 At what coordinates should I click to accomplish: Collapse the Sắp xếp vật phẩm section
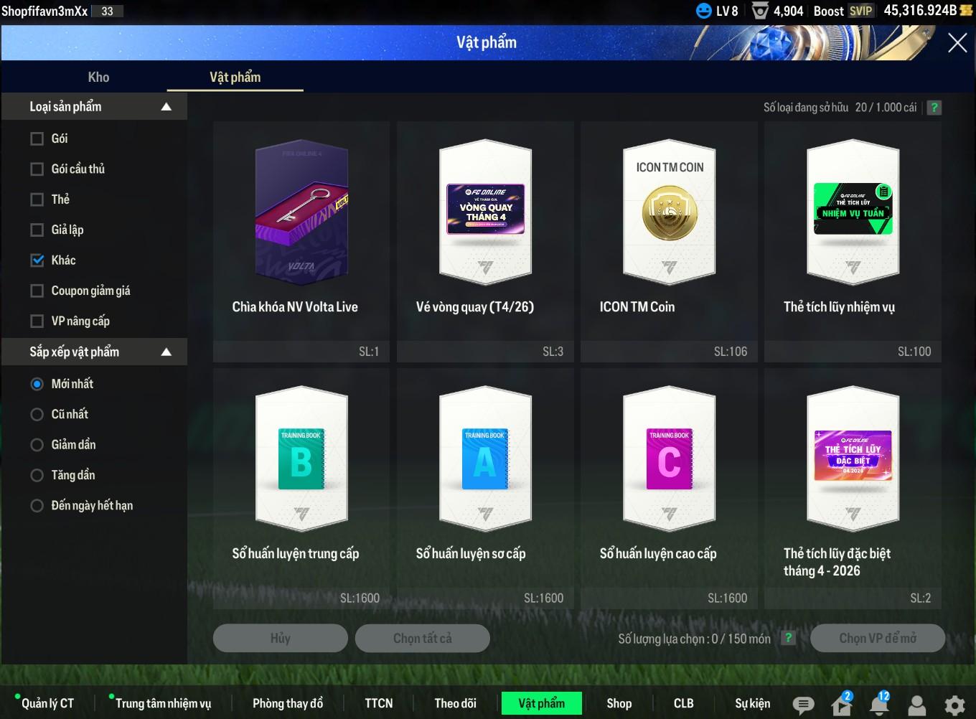pyautogui.click(x=166, y=352)
